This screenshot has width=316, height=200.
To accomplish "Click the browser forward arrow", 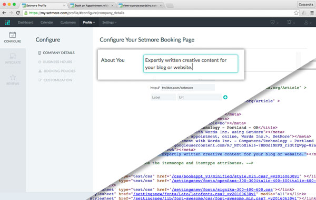I will [11, 13].
